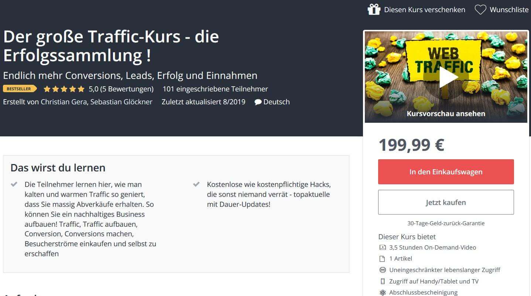Click the Abschlussbescheinigung certificate icon
The width and height of the screenshot is (531, 296).
click(x=382, y=292)
